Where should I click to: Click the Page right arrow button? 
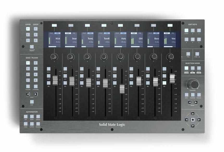(36, 94)
